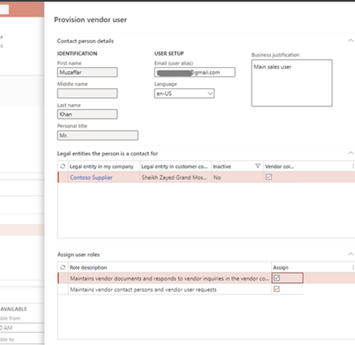Click refresh icon in legal entities grid
Image resolution: width=355 pixels, height=345 pixels.
[63, 166]
